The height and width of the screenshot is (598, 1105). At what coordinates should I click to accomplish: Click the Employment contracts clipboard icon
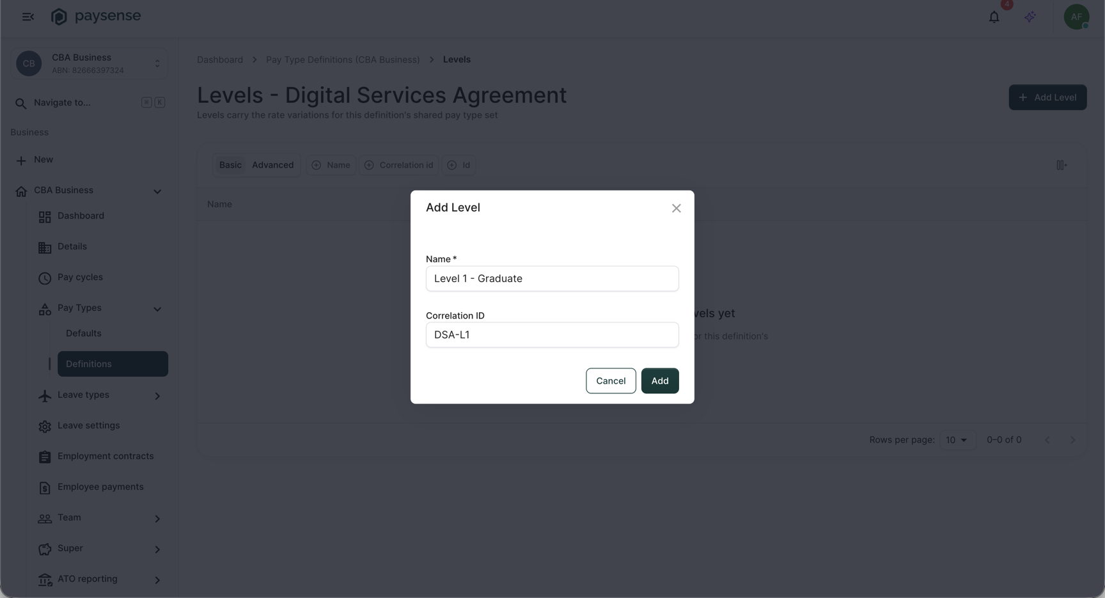(x=45, y=457)
